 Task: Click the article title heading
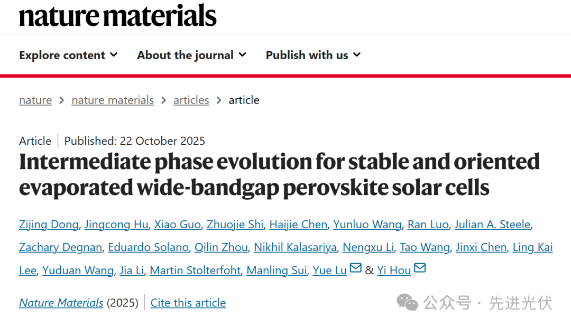point(279,174)
